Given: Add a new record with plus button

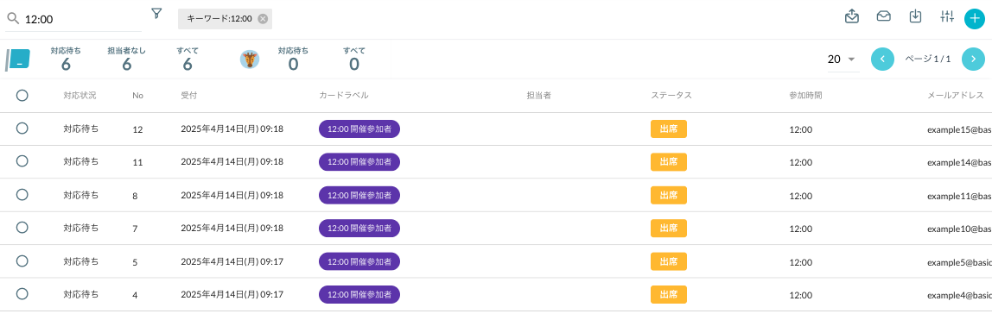Looking at the screenshot, I should 975,19.
